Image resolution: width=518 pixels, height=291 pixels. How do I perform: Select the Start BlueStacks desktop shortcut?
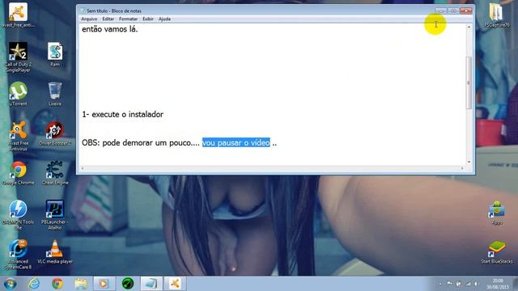[497, 252]
